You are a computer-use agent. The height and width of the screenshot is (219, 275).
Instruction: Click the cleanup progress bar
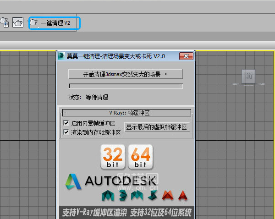(126, 86)
